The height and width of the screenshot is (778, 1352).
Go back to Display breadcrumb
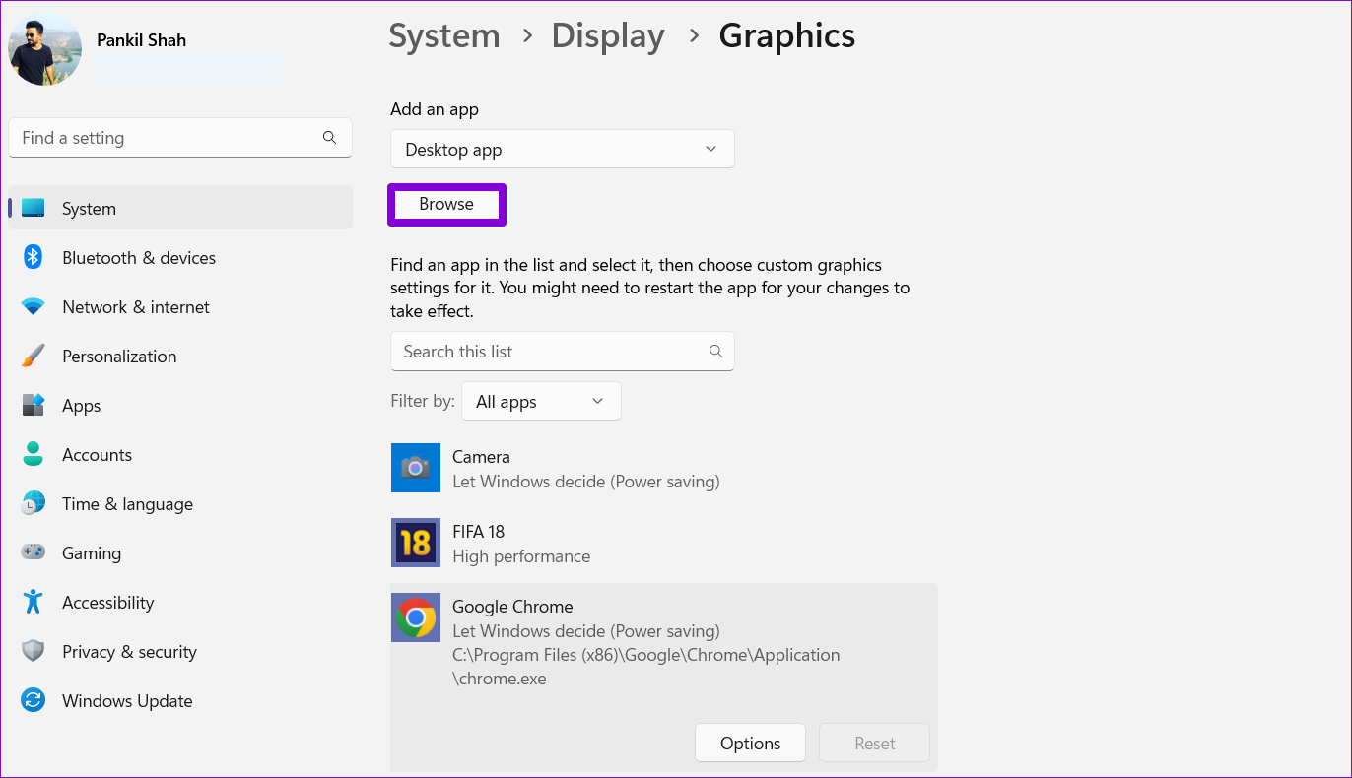[608, 36]
